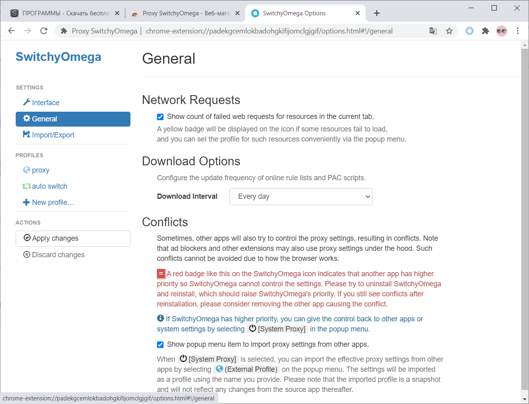The image size is (529, 404).
Task: Close the Proxy SwitchyOmega web store tab
Action: click(238, 13)
